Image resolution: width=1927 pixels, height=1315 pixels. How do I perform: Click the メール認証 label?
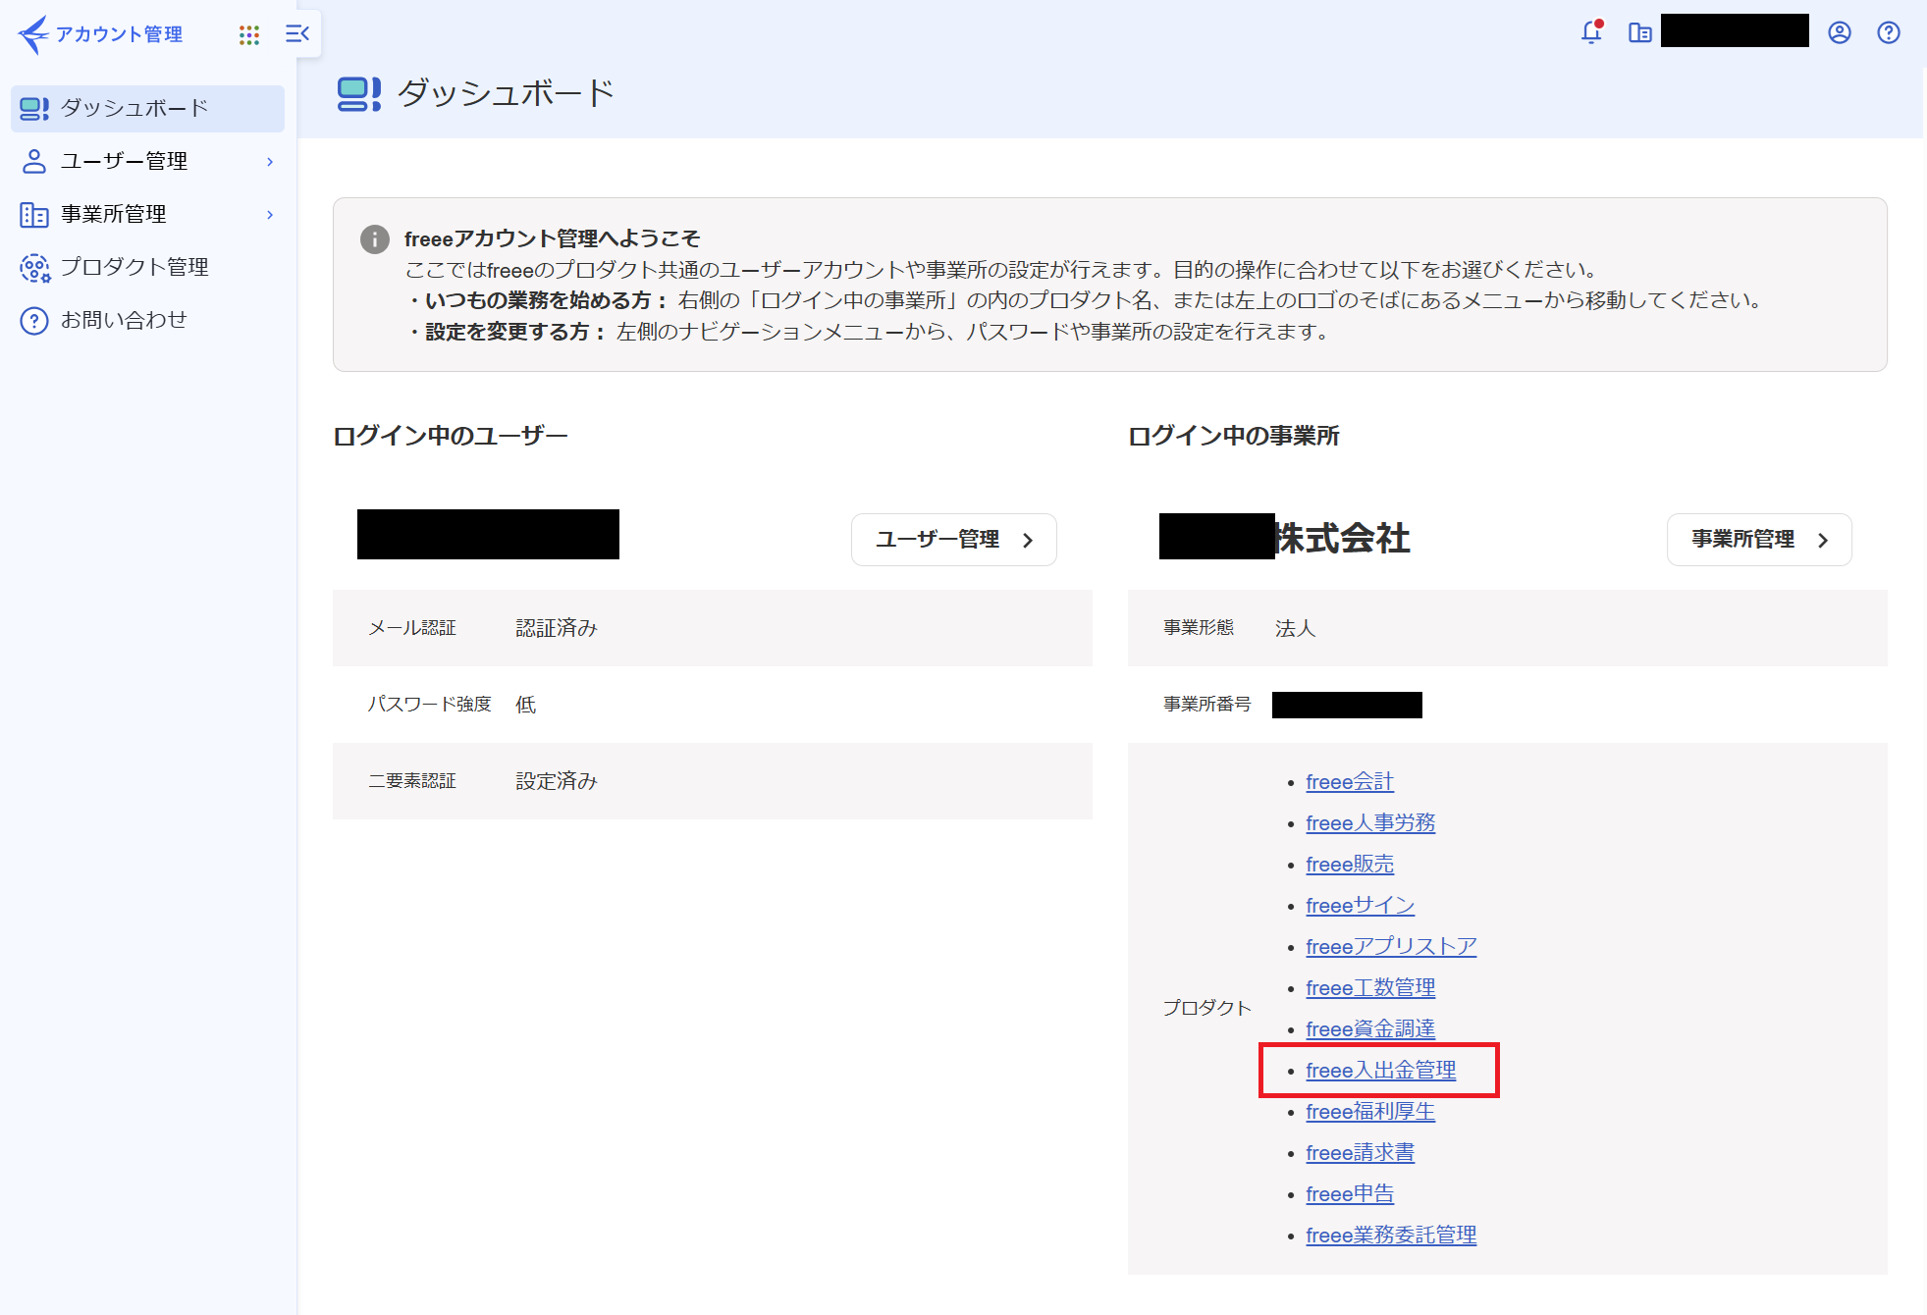click(x=412, y=628)
